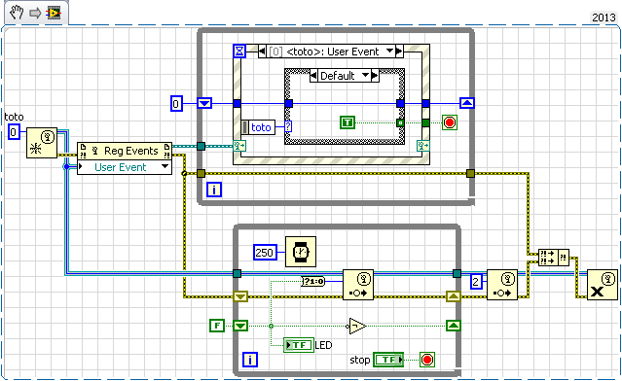Screen dimensions: 622x381
Task: Go to next event case arrow
Action: (399, 52)
